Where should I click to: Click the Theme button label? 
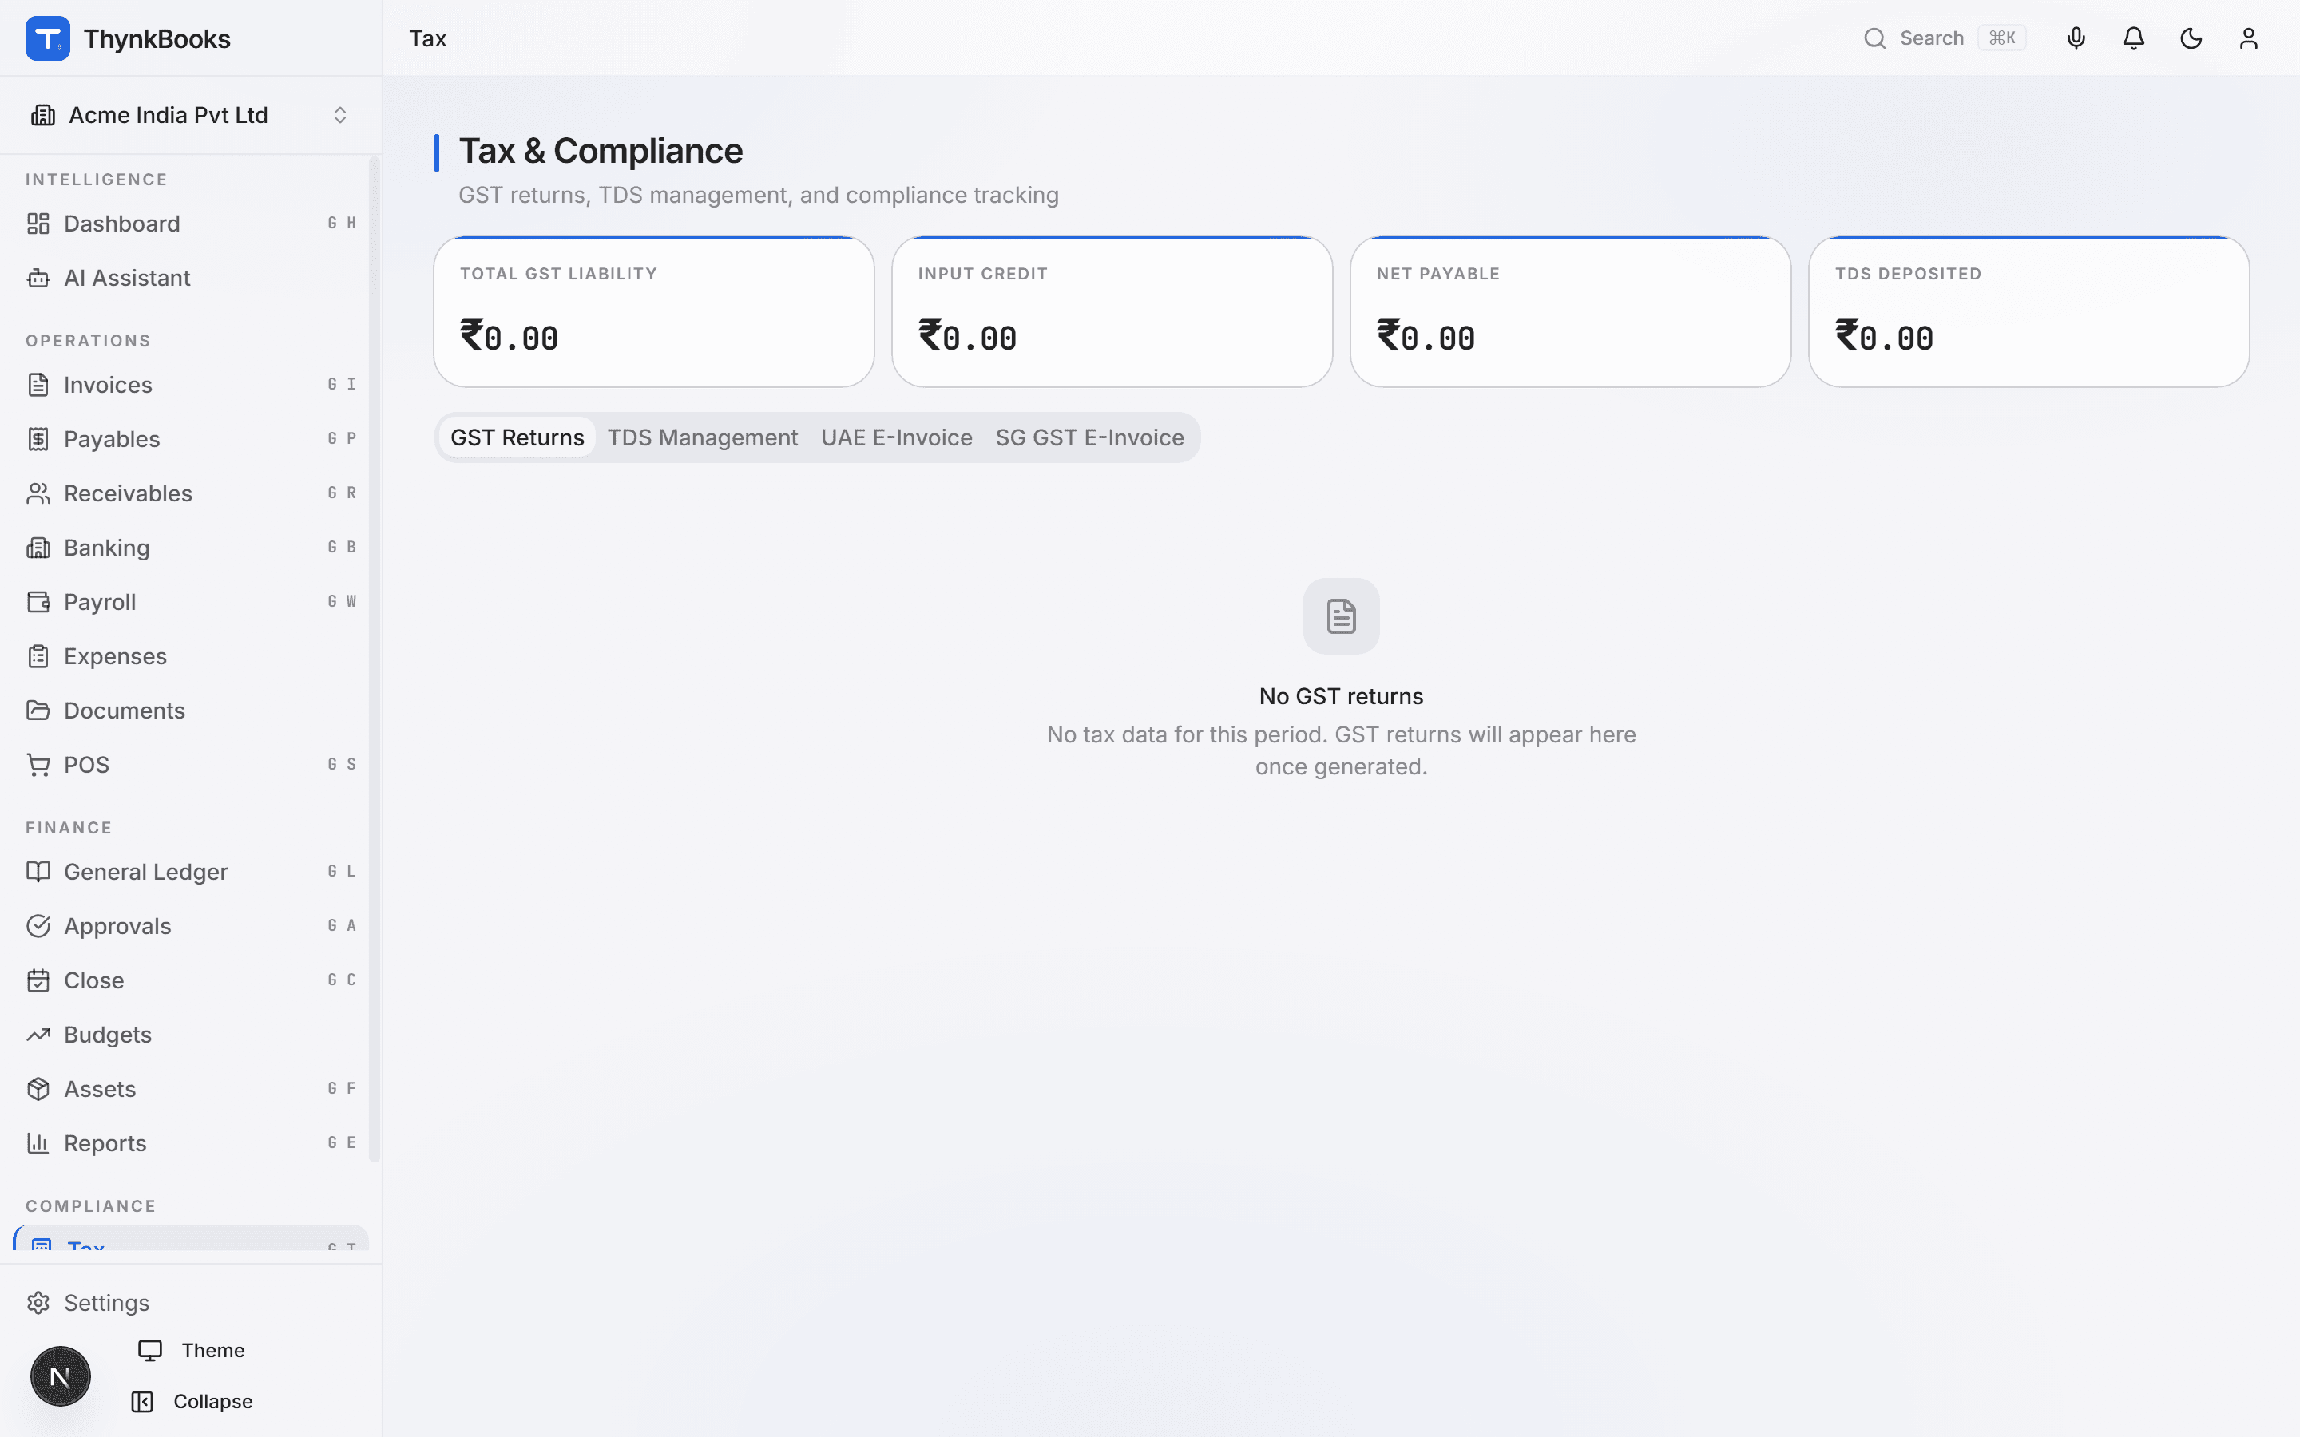pyautogui.click(x=213, y=1349)
